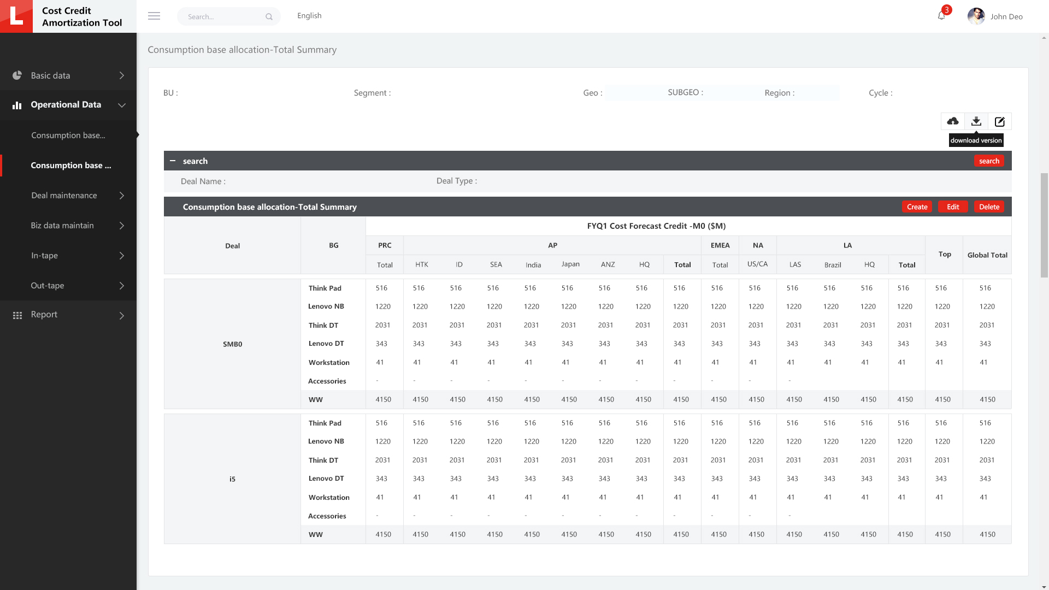Click the India column header
The height and width of the screenshot is (590, 1049).
pos(533,265)
